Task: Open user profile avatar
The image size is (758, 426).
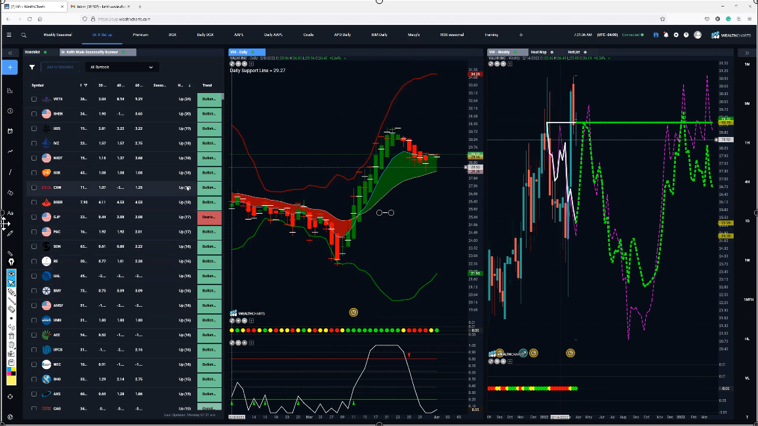Action: pos(698,35)
